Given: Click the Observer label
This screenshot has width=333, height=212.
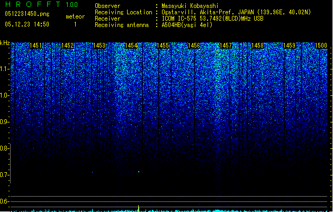Looking at the screenshot, I should pyautogui.click(x=107, y=6).
